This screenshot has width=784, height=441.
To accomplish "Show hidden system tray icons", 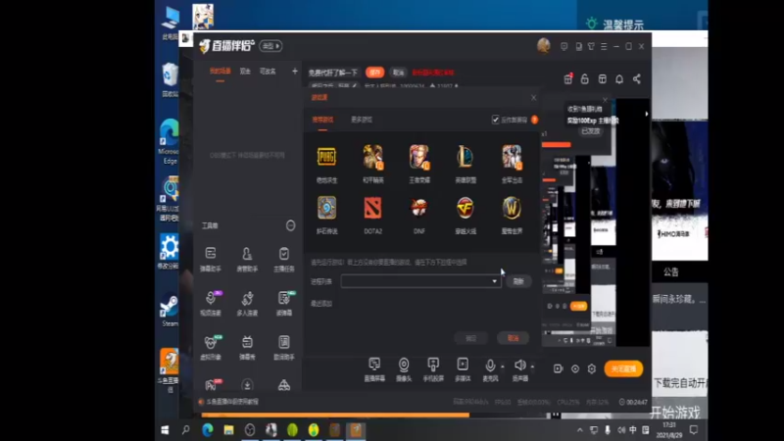I will click(x=579, y=430).
